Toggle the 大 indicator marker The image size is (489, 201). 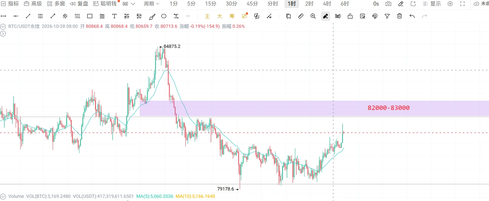(x=220, y=16)
